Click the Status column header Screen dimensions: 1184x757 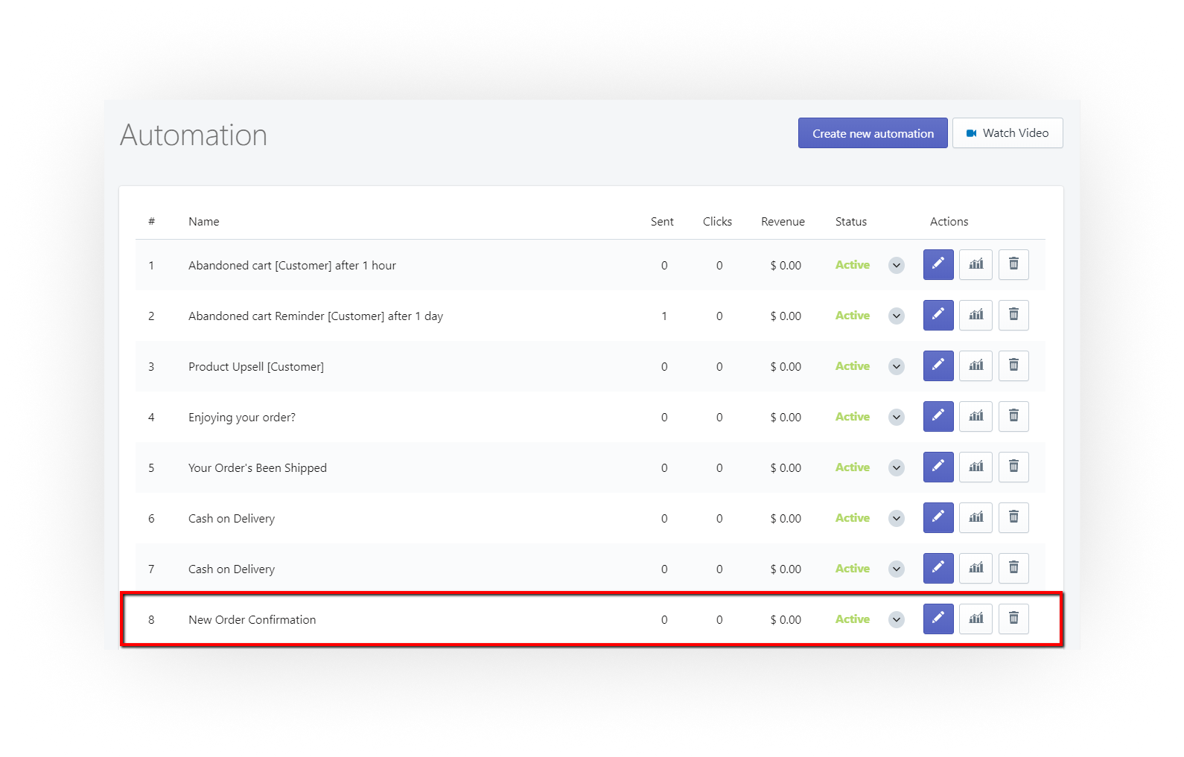(851, 222)
